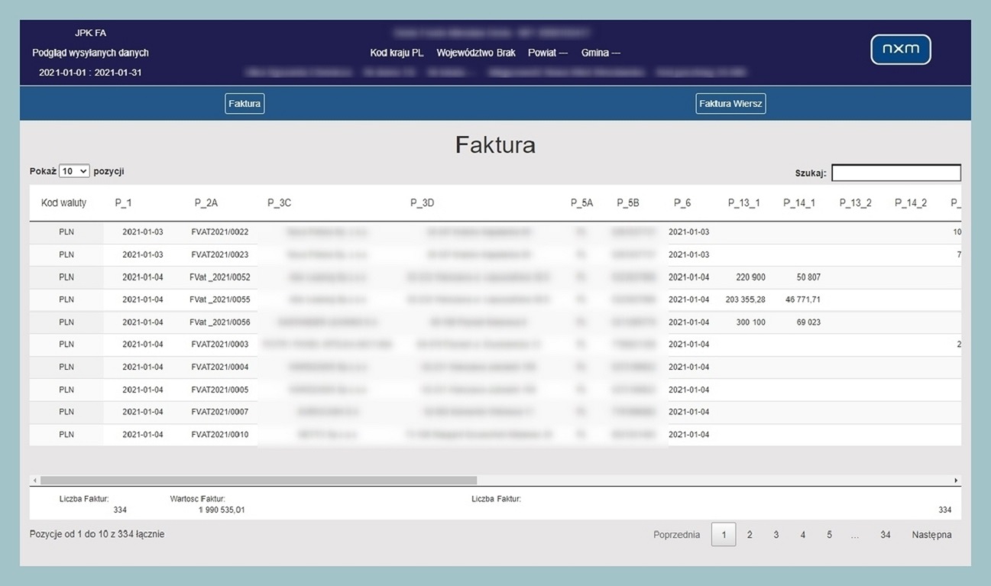Sort table by P_1 column

point(123,203)
